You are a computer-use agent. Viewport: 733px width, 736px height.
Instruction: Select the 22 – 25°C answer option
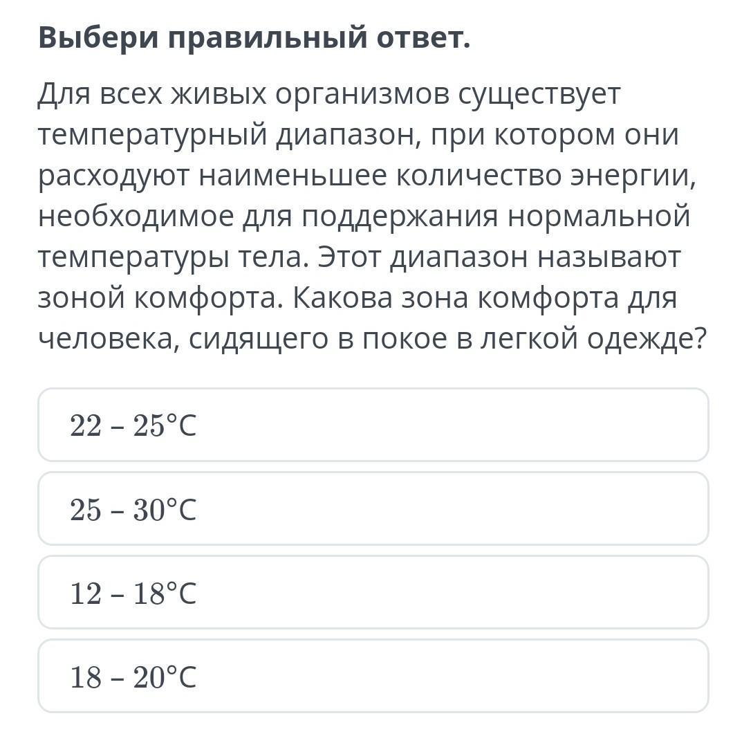coord(373,425)
